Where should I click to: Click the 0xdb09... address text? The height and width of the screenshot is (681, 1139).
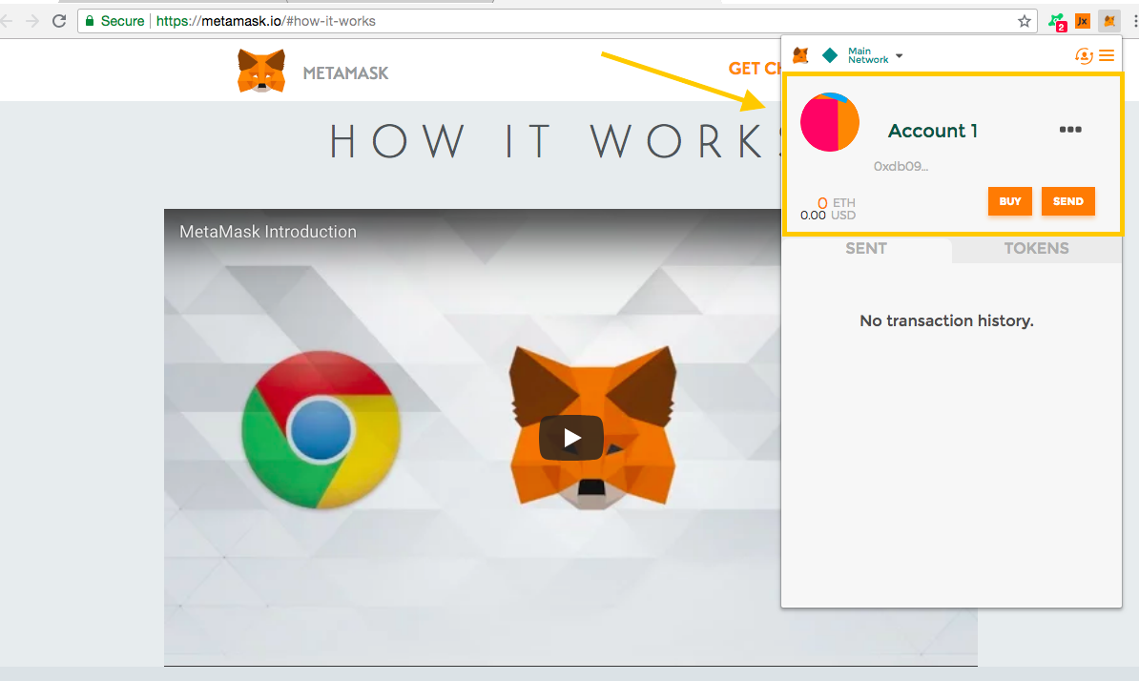pos(901,166)
